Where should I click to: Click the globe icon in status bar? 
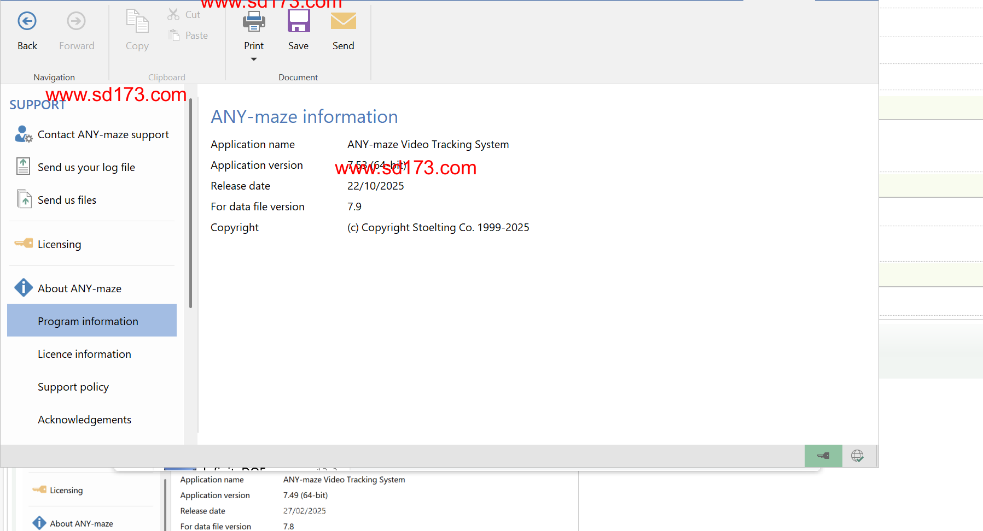[857, 456]
